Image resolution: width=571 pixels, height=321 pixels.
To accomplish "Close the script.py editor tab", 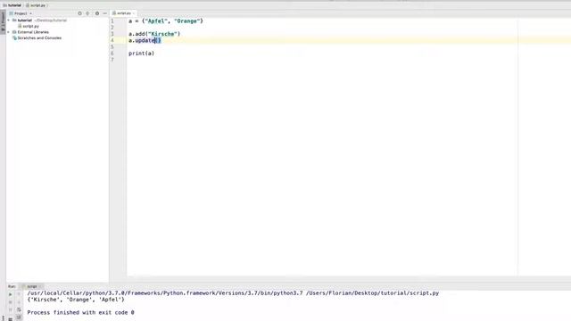I will [x=134, y=13].
